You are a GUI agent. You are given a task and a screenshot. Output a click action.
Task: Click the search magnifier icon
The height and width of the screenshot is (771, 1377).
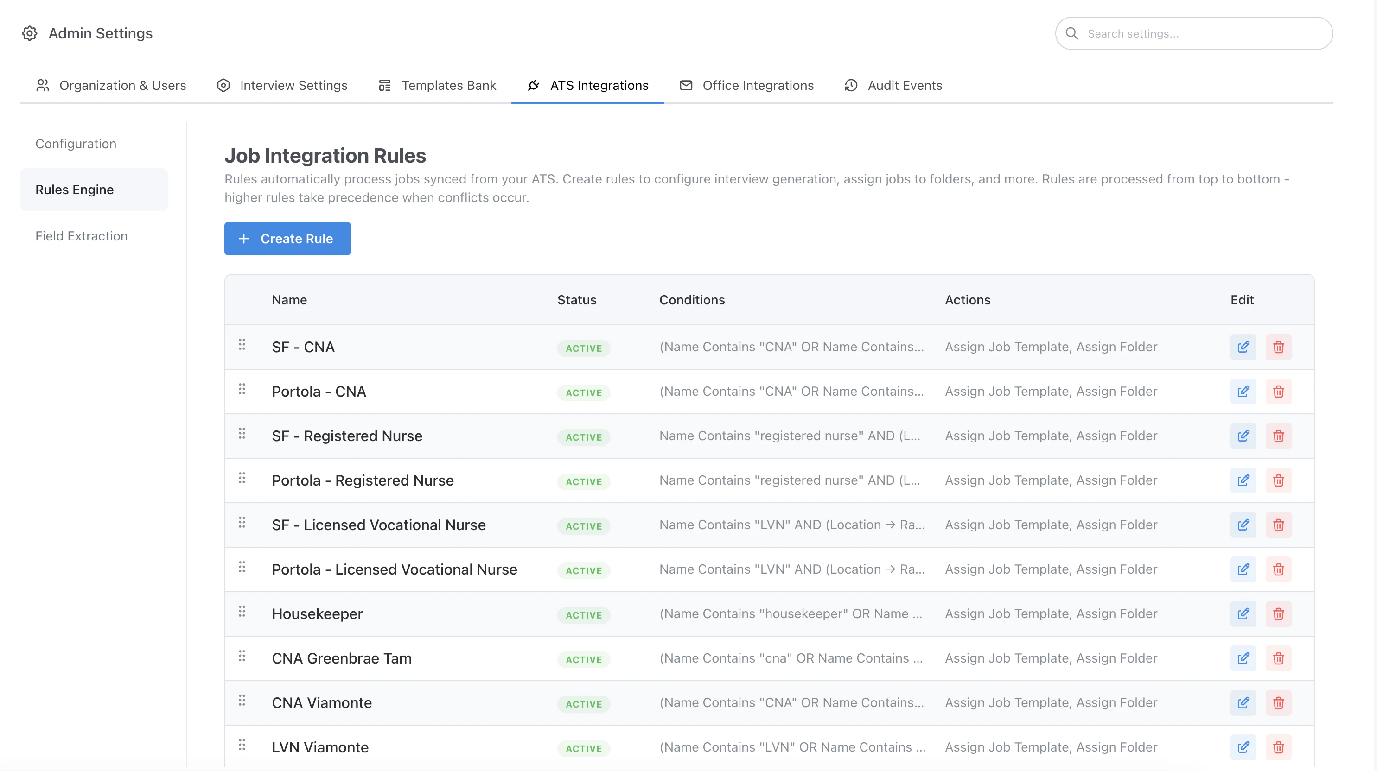[1072, 33]
